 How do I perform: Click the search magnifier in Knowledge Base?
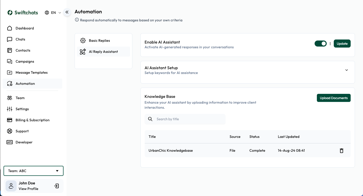[150, 119]
